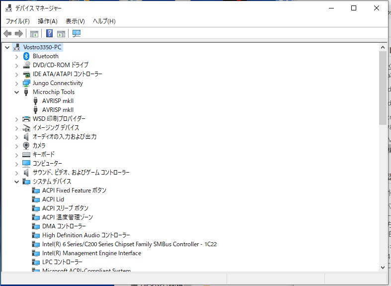Click the カメラ webcam icon
The width and height of the screenshot is (391, 286).
pos(26,146)
